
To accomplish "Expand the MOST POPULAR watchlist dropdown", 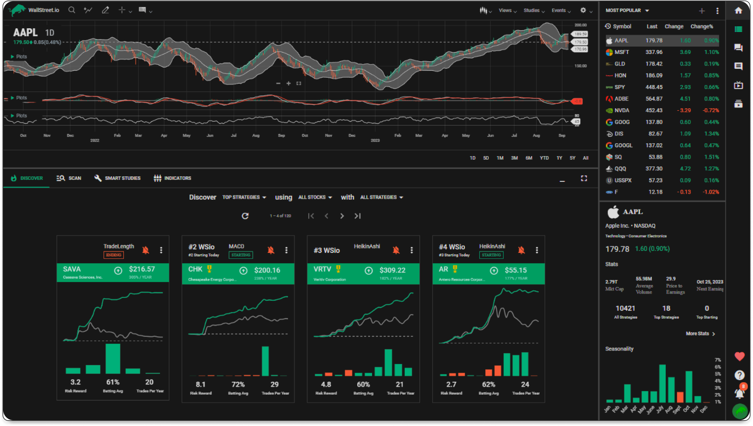I will pos(627,10).
